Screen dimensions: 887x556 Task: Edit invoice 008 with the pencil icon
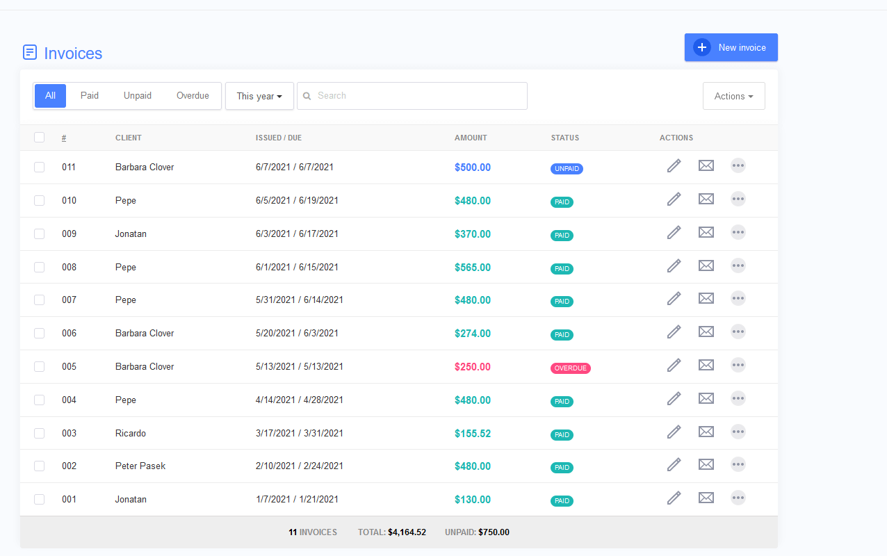click(674, 265)
